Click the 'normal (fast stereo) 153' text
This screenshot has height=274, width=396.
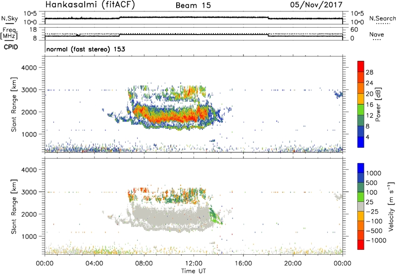point(86,49)
